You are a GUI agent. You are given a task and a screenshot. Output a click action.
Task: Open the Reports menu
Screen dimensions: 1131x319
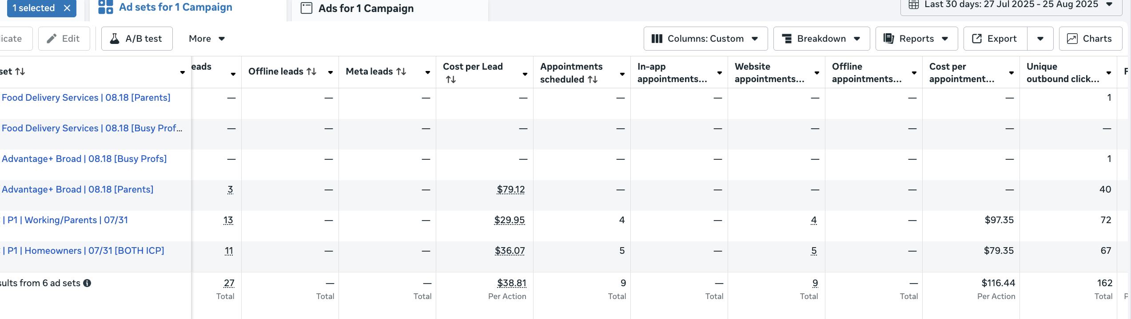click(916, 39)
